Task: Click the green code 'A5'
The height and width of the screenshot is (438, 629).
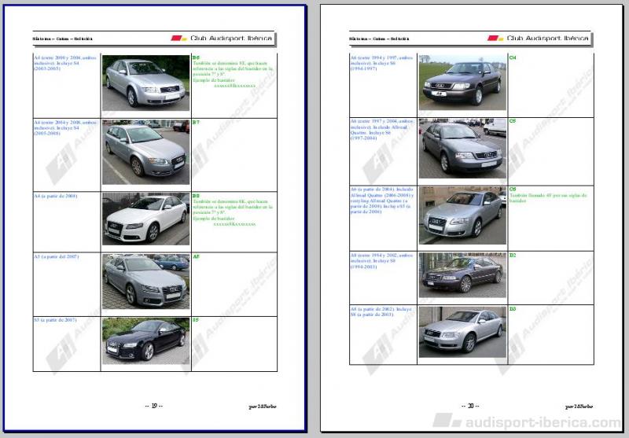Action: 196,256
